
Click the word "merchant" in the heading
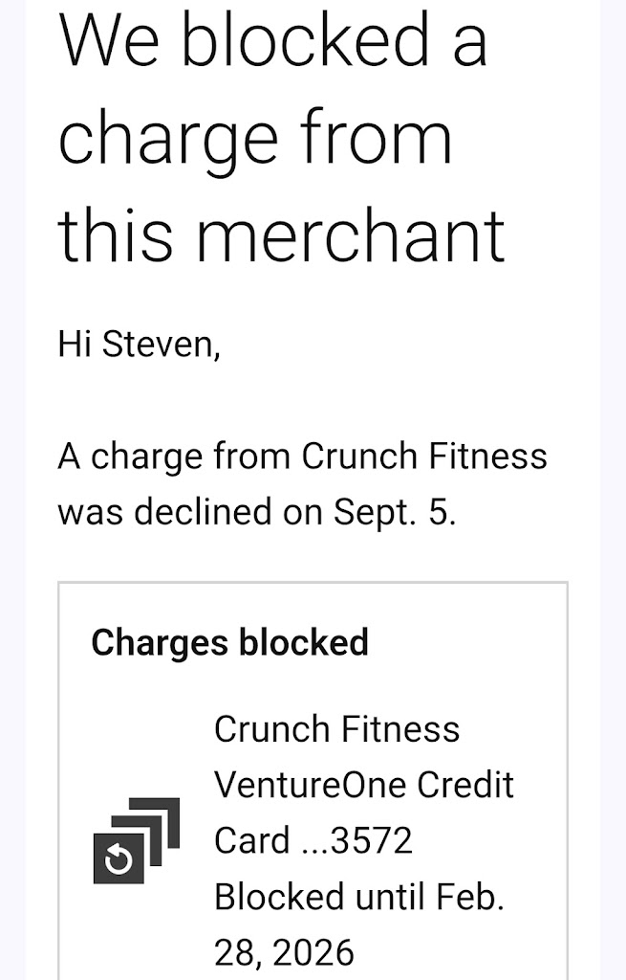[x=350, y=235]
